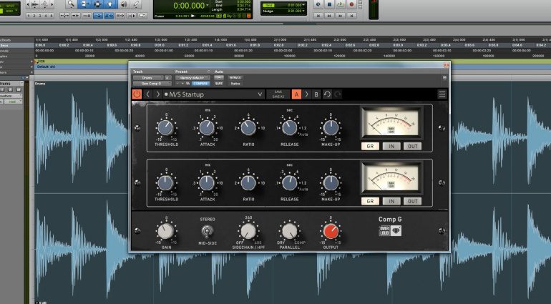Click the transport Fast Forward button
The image size is (551, 304).
point(340,16)
